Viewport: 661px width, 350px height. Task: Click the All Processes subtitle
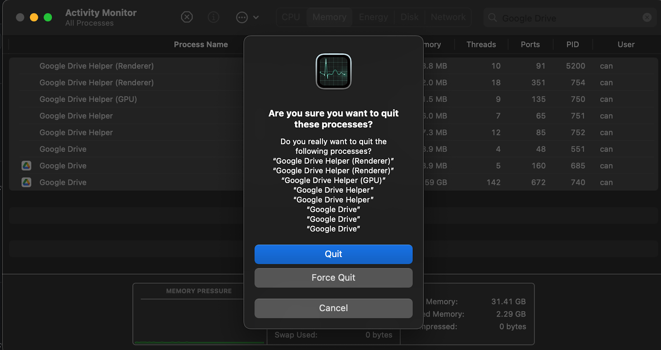[x=89, y=23]
